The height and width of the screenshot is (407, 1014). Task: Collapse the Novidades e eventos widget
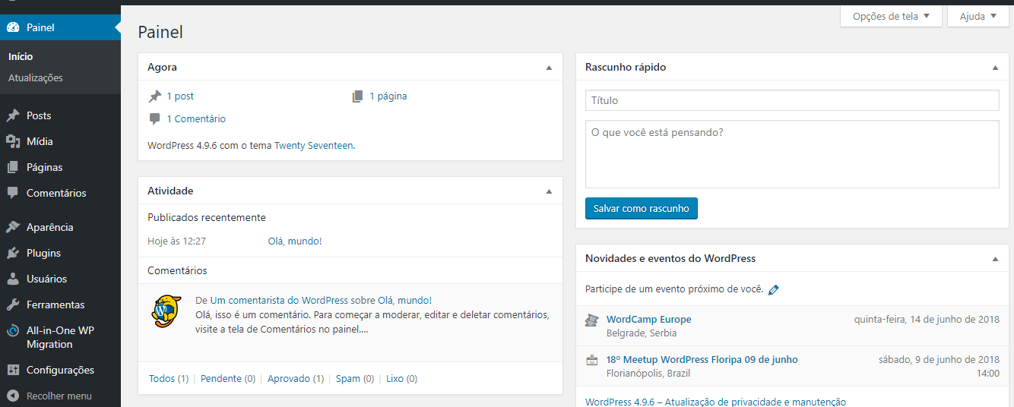(996, 259)
